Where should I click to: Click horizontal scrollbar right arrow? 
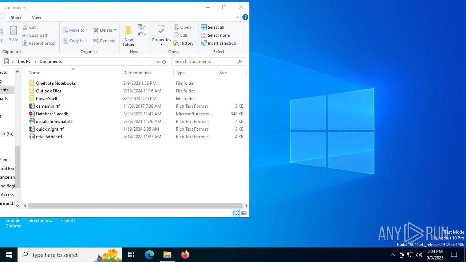246,206
